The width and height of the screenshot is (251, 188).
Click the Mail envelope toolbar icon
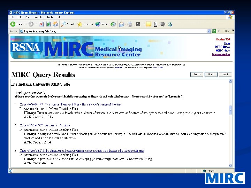[122, 24]
